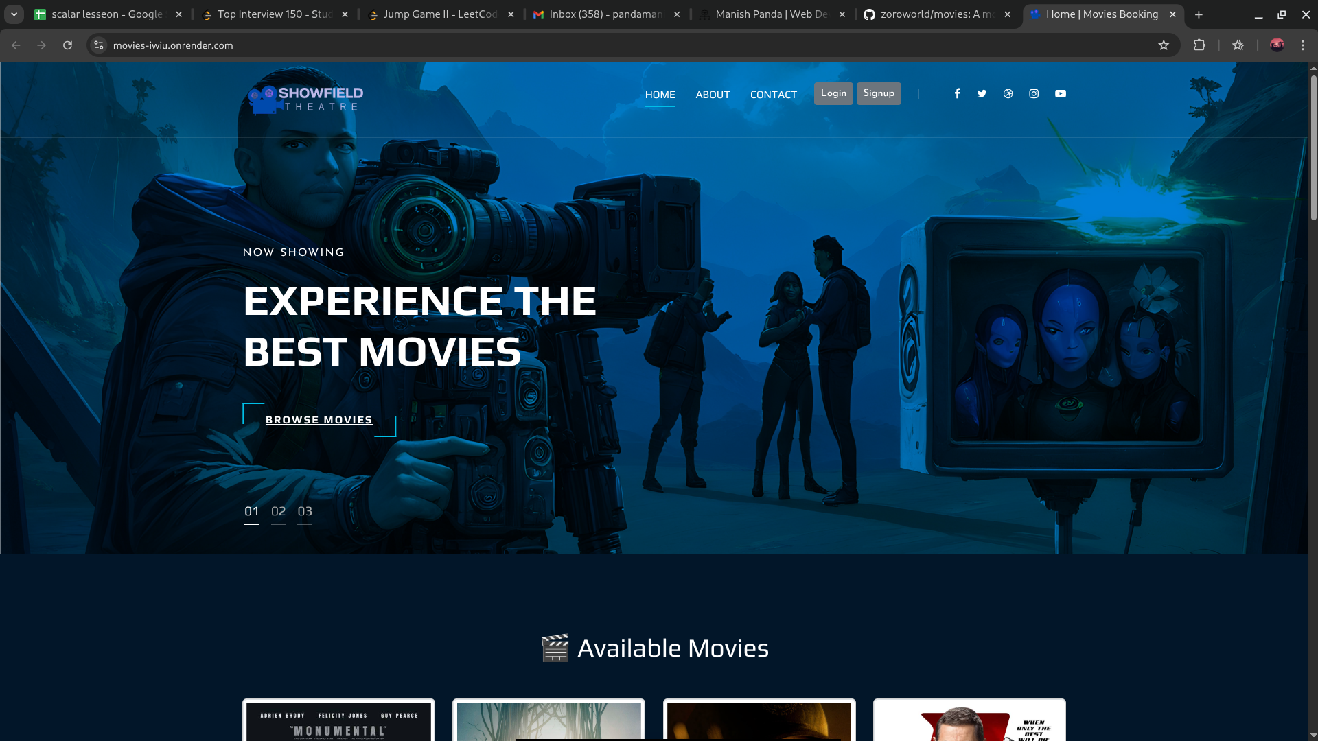Expand the tab search chevron
The image size is (1318, 741).
[x=14, y=14]
